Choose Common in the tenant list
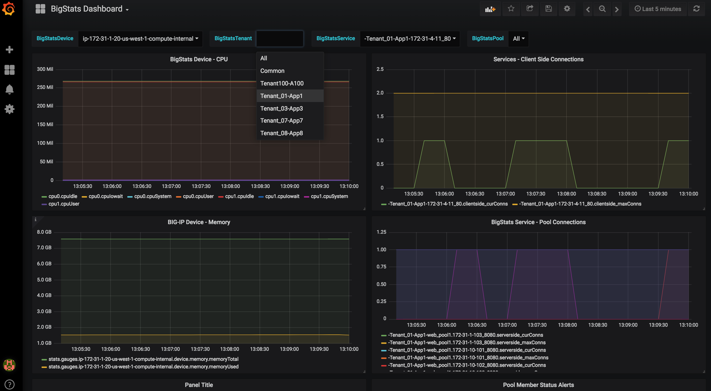Viewport: 711px width, 391px height. pyautogui.click(x=272, y=71)
